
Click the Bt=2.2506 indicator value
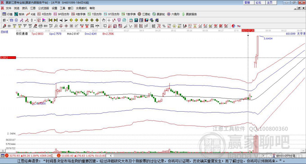(x=108, y=34)
